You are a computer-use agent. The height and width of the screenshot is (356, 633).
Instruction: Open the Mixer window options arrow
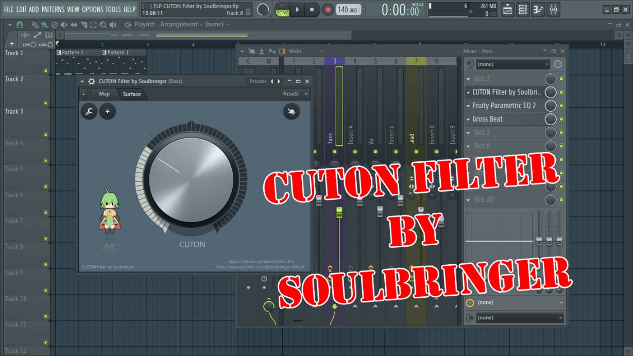[242, 51]
